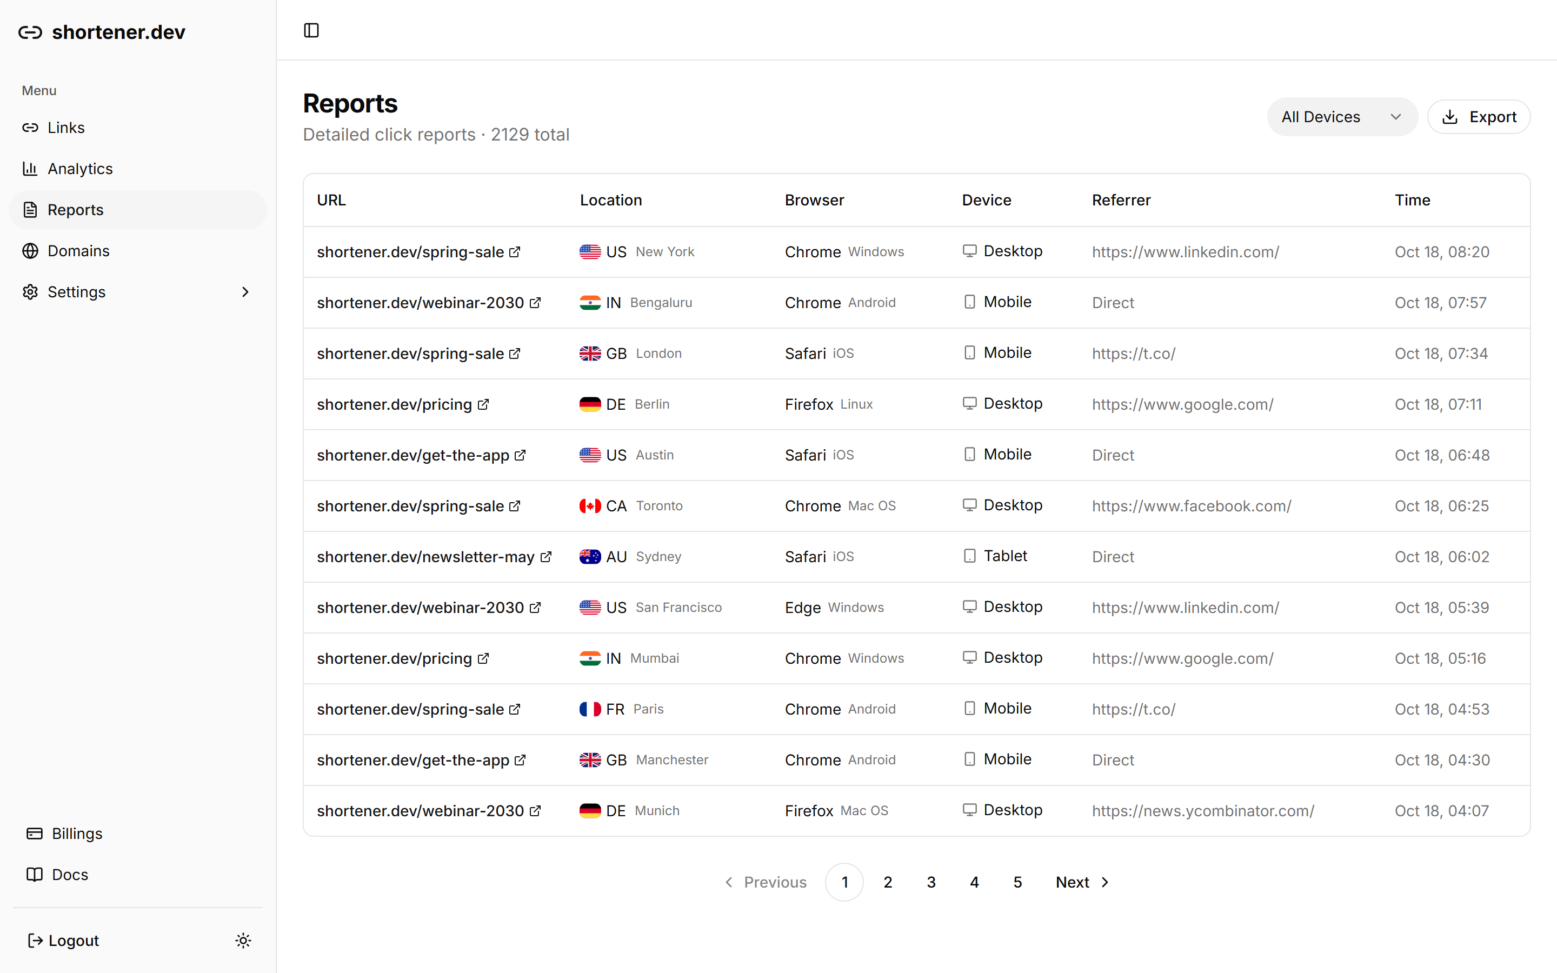Click the shortener.dev logo link icon
The image size is (1557, 973).
[30, 32]
